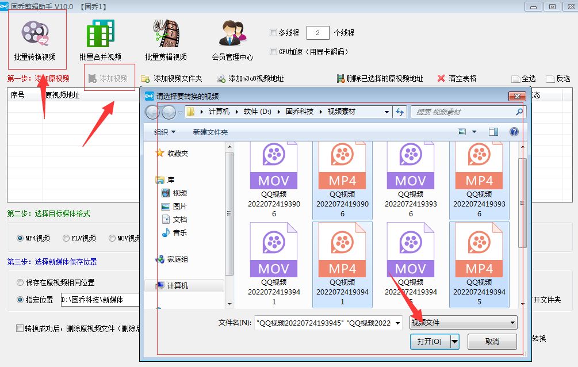
Task: Expand the 文件名 combo box dropdown
Action: (397, 323)
